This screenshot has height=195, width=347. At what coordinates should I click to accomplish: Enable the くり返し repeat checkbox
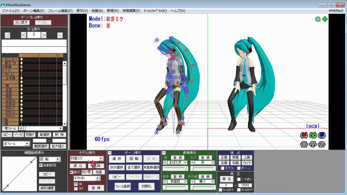pyautogui.click(x=239, y=179)
